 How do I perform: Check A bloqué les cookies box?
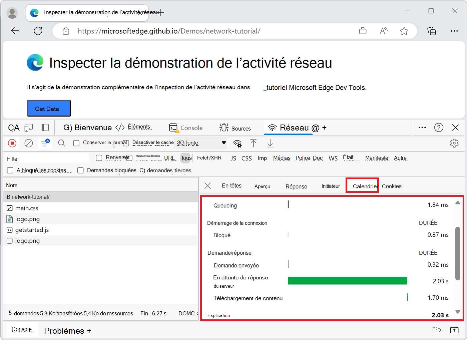point(10,170)
